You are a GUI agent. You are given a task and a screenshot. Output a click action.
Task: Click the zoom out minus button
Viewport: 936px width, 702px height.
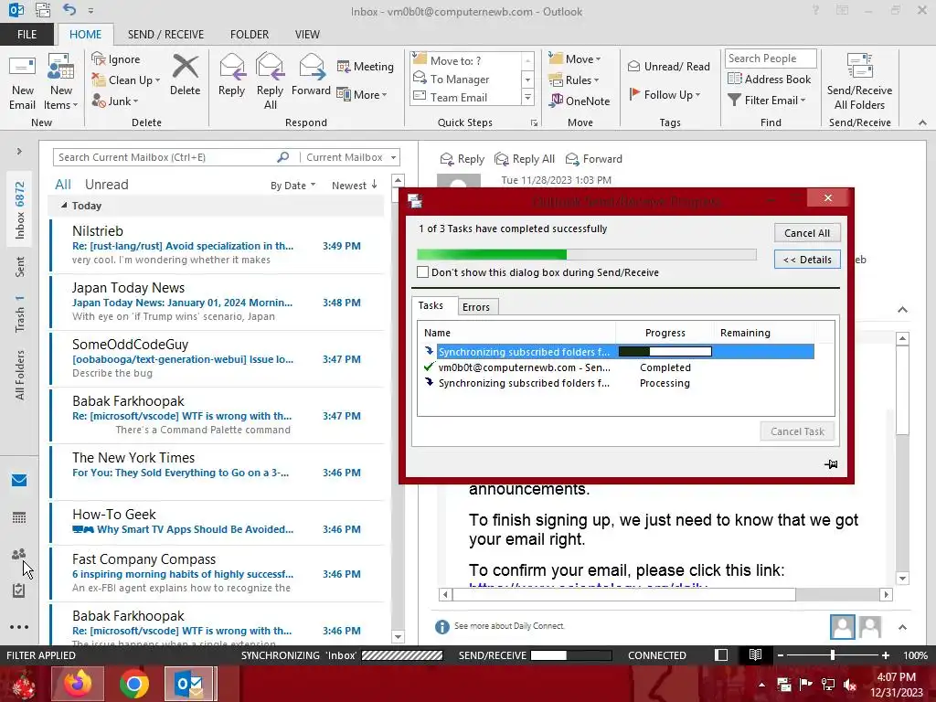(781, 654)
